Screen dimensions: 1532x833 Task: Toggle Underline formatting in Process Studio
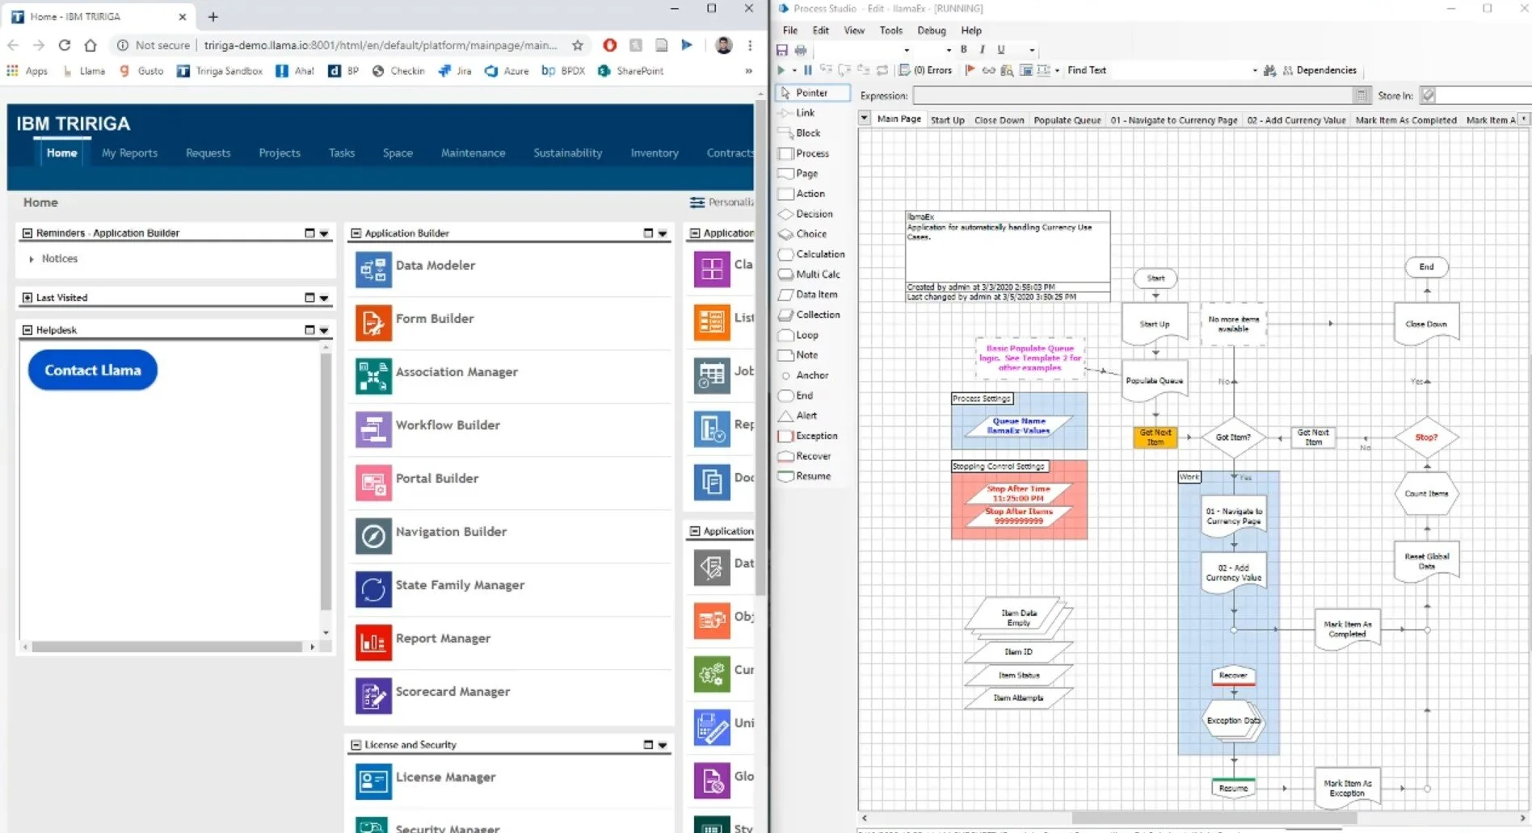pyautogui.click(x=1001, y=49)
